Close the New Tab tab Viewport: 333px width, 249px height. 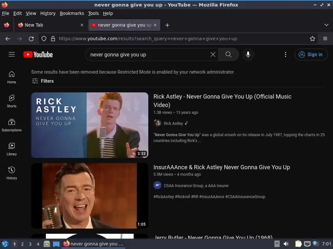pos(82,25)
